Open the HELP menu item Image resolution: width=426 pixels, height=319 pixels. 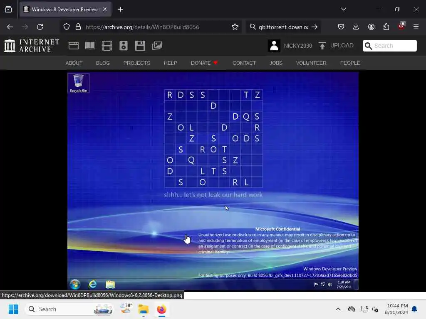[x=170, y=63]
